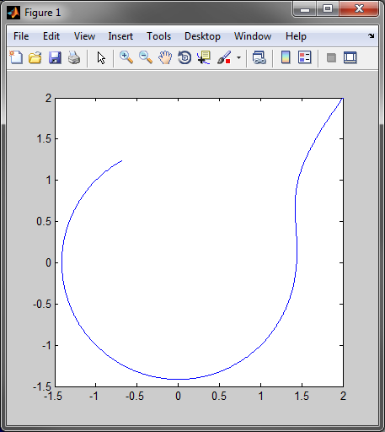Open the Tools menu
This screenshot has width=385, height=432.
point(159,36)
